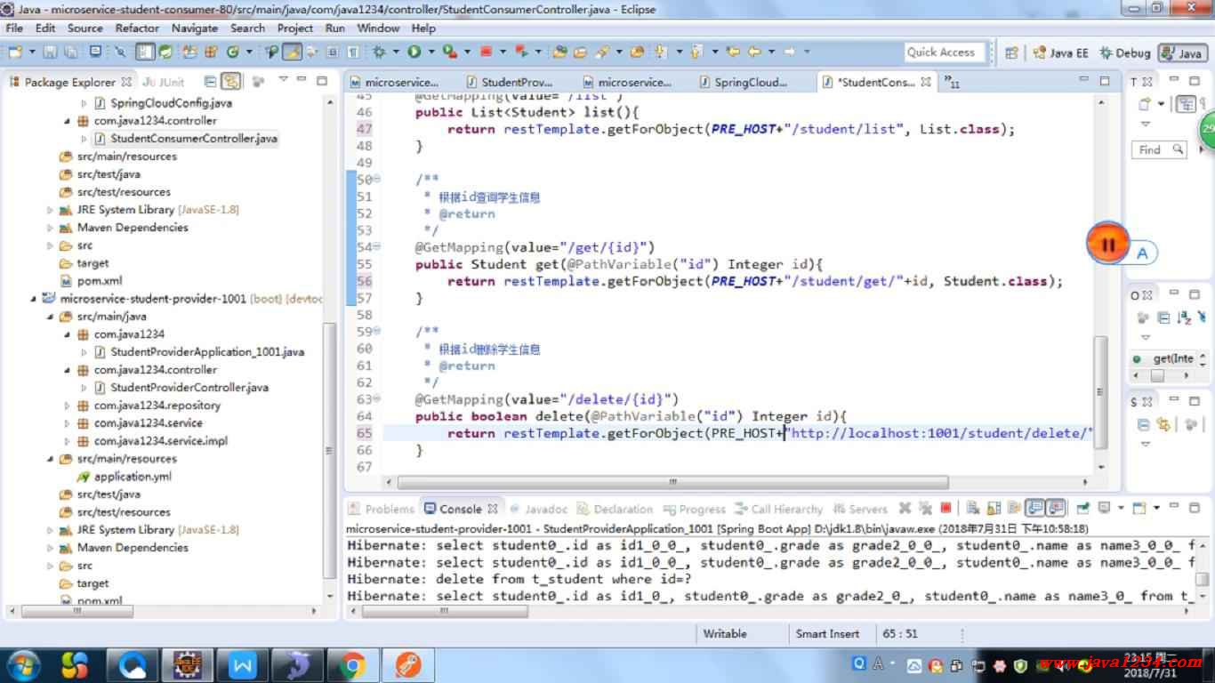This screenshot has width=1215, height=683.
Task: Switch to the Java EE perspective
Action: pos(1061,52)
